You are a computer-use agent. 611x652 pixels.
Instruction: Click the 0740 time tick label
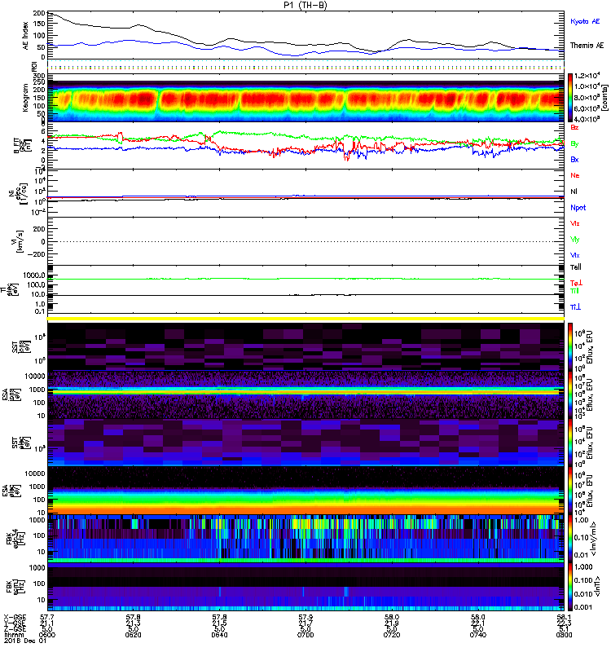pyautogui.click(x=478, y=635)
